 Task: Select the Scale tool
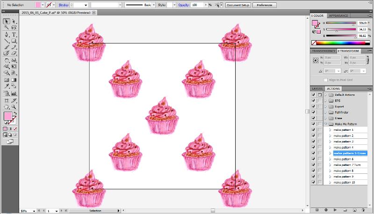[14, 60]
